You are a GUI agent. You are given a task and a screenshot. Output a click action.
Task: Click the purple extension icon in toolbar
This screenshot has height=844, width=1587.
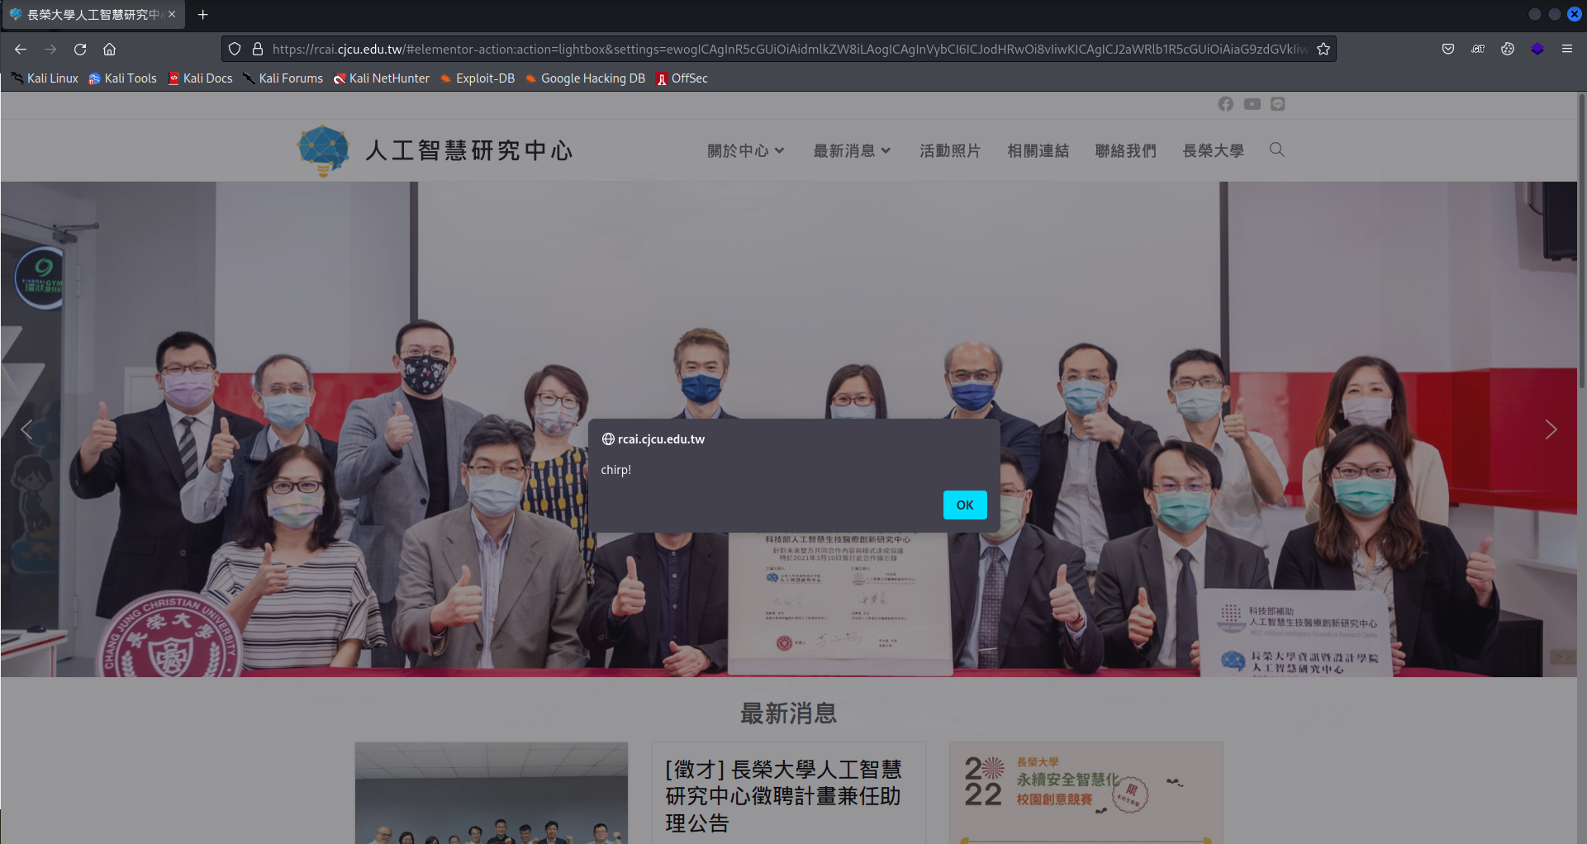(x=1537, y=49)
